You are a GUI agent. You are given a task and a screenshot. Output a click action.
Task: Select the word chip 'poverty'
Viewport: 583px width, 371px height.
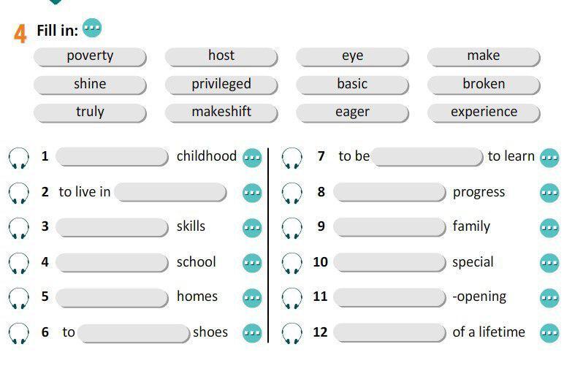(90, 56)
